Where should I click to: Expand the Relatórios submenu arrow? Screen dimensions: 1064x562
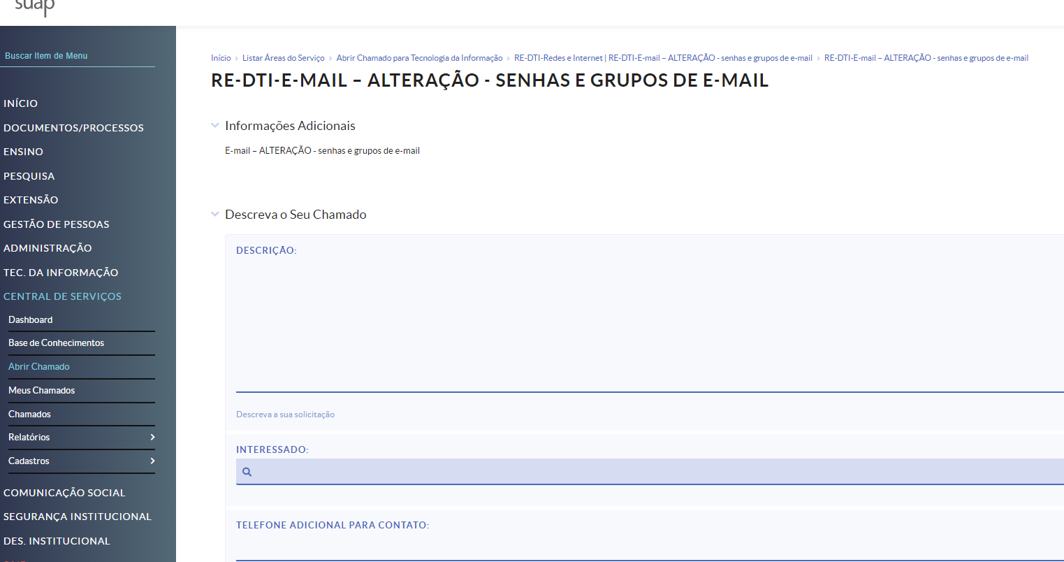tap(152, 438)
